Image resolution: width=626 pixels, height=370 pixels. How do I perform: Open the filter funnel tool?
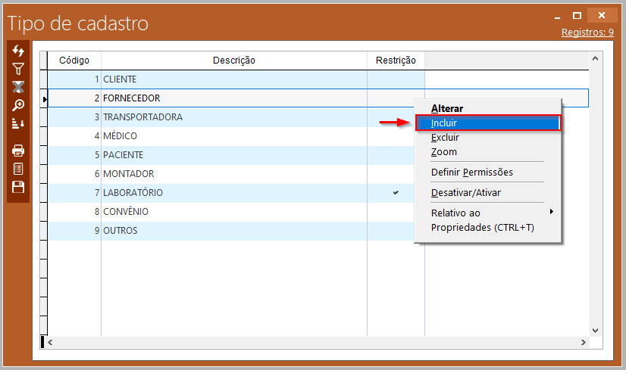tap(18, 69)
